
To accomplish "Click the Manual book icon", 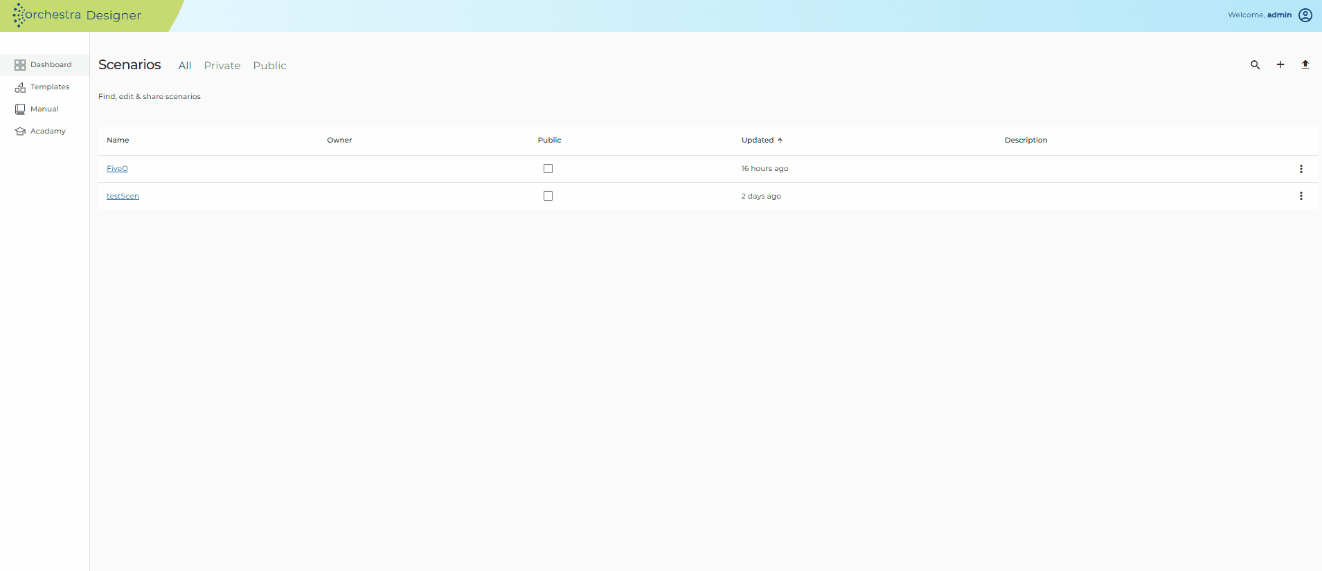I will click(20, 109).
